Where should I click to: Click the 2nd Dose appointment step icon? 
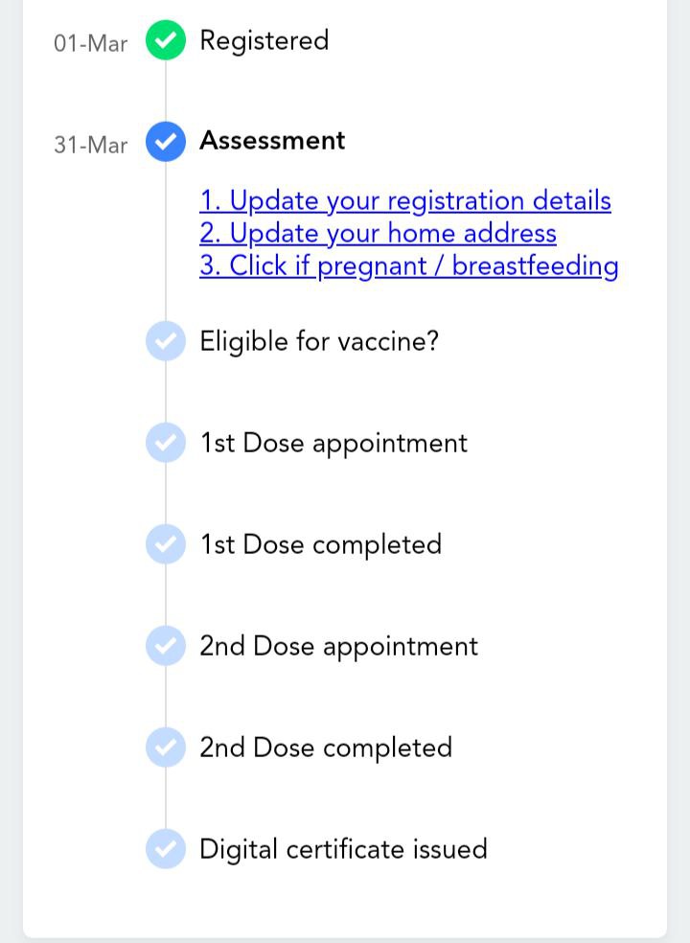tap(166, 646)
